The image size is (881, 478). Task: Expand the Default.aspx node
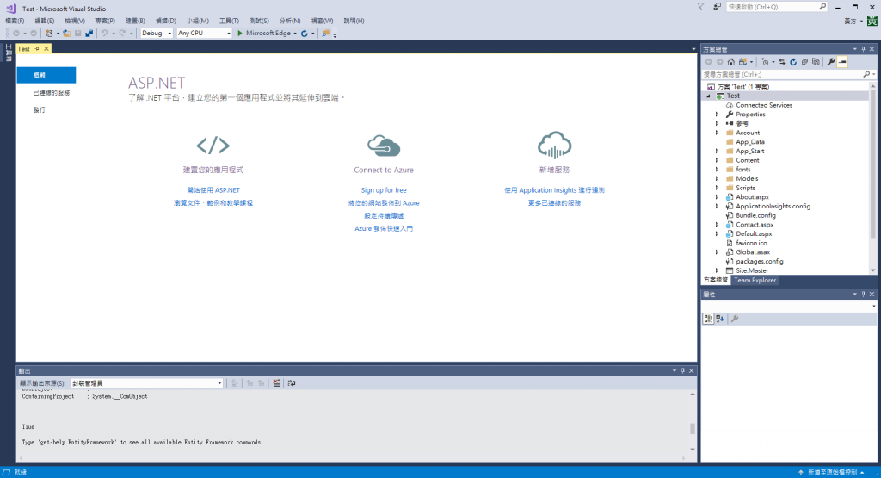tap(718, 234)
